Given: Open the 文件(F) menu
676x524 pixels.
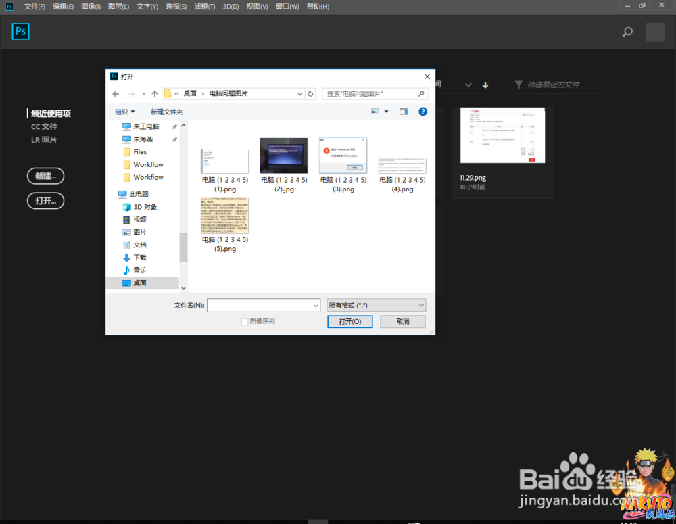Looking at the screenshot, I should click(34, 7).
